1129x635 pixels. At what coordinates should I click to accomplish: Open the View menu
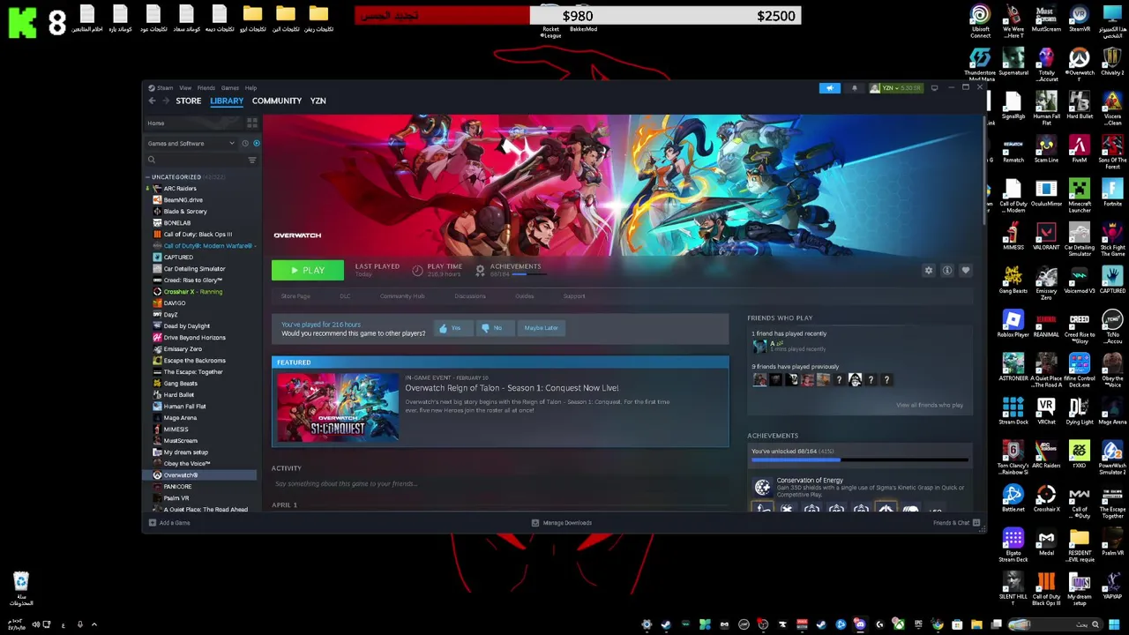pyautogui.click(x=185, y=88)
